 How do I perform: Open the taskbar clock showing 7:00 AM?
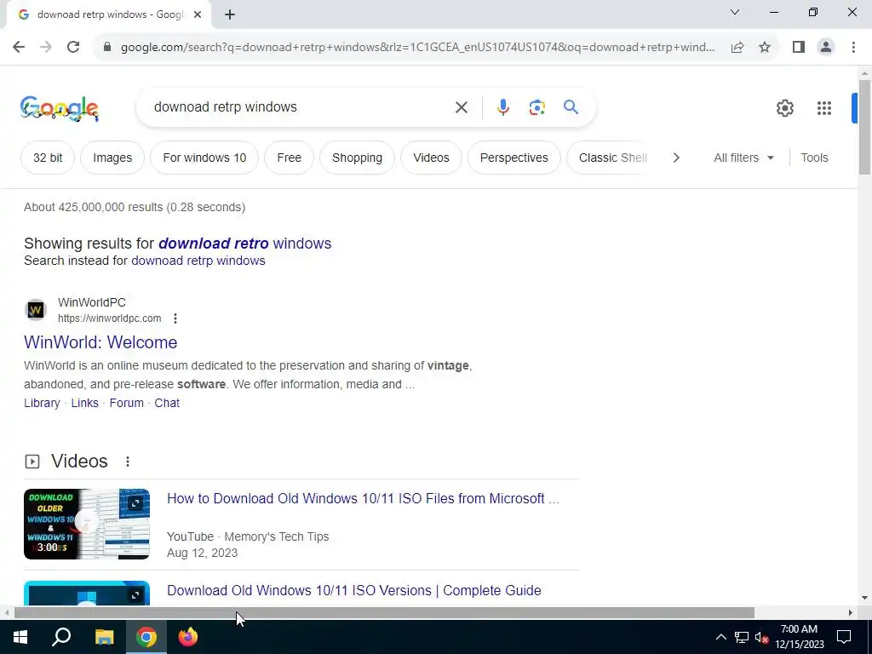coord(799,637)
